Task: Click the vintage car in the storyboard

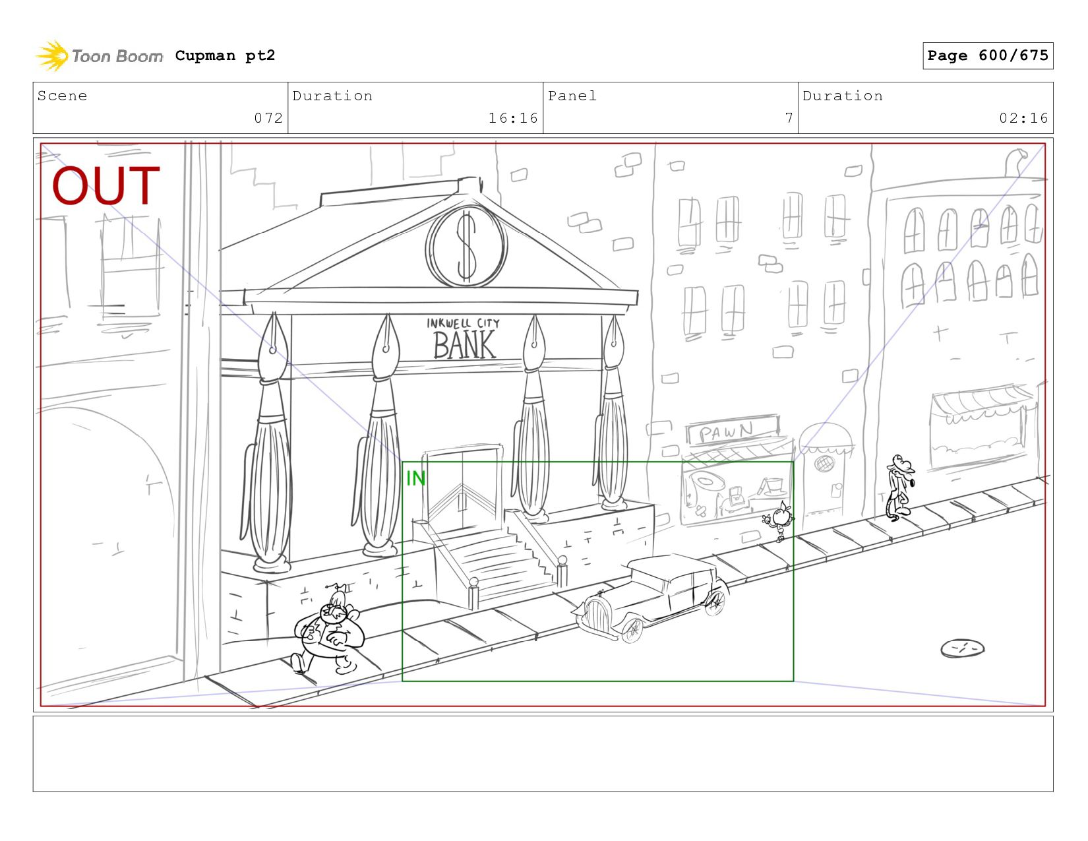Action: (651, 598)
